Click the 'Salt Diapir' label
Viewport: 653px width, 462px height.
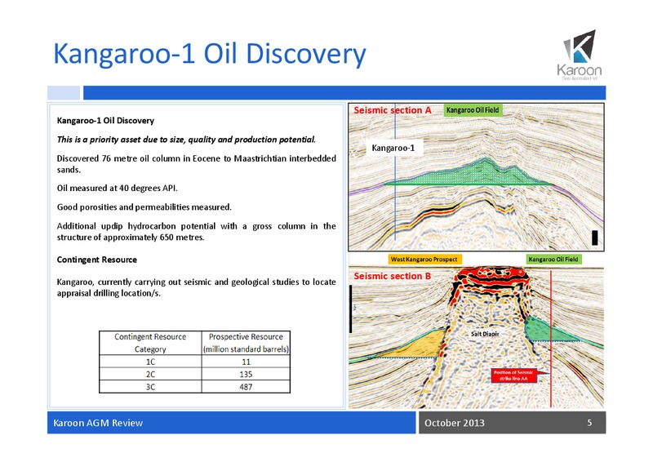point(485,334)
